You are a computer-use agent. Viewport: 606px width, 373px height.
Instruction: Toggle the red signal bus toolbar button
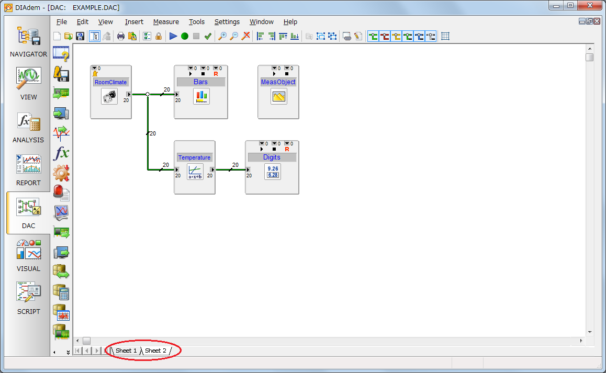pyautogui.click(x=385, y=36)
